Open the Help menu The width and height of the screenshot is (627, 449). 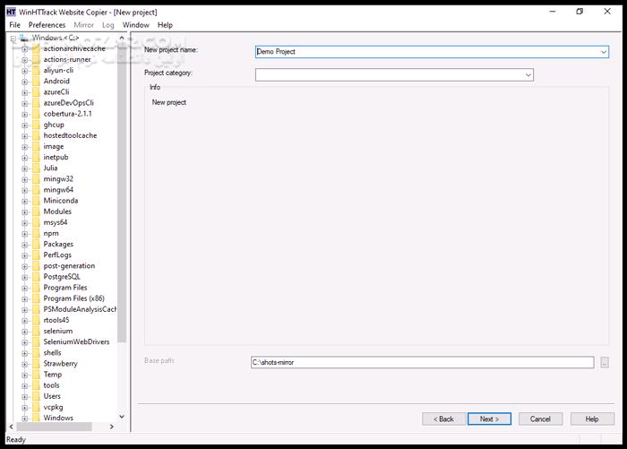coord(165,25)
